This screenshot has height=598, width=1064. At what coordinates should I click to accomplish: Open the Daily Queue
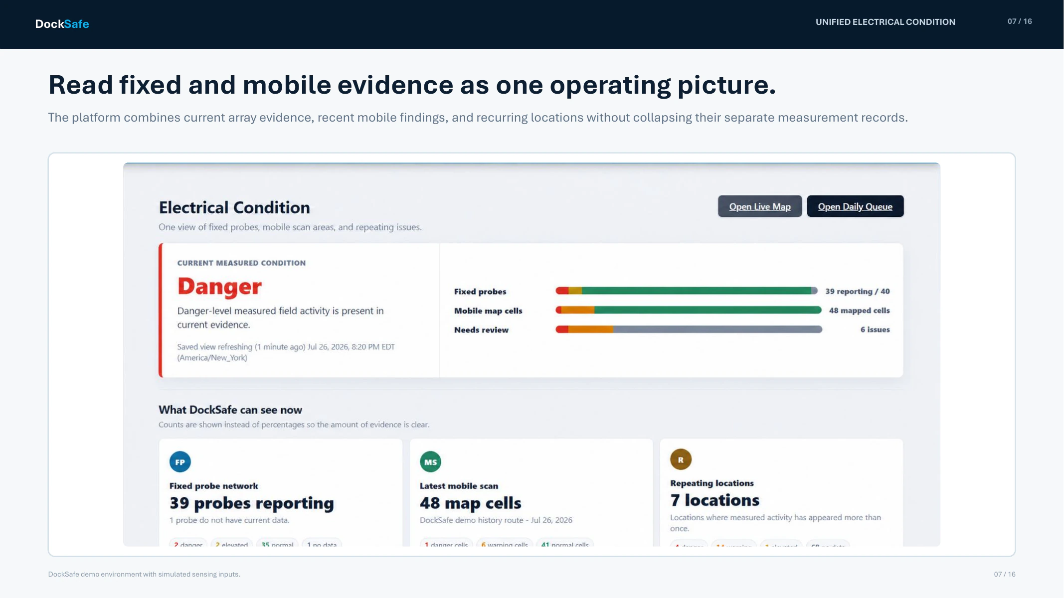click(x=855, y=206)
